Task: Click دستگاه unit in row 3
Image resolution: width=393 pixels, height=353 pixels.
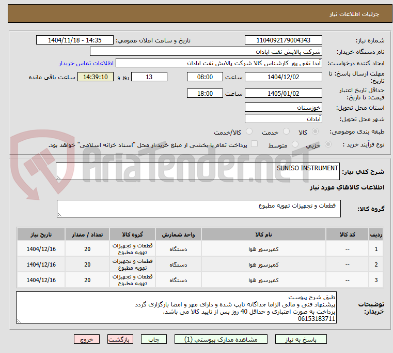Action: [178, 280]
